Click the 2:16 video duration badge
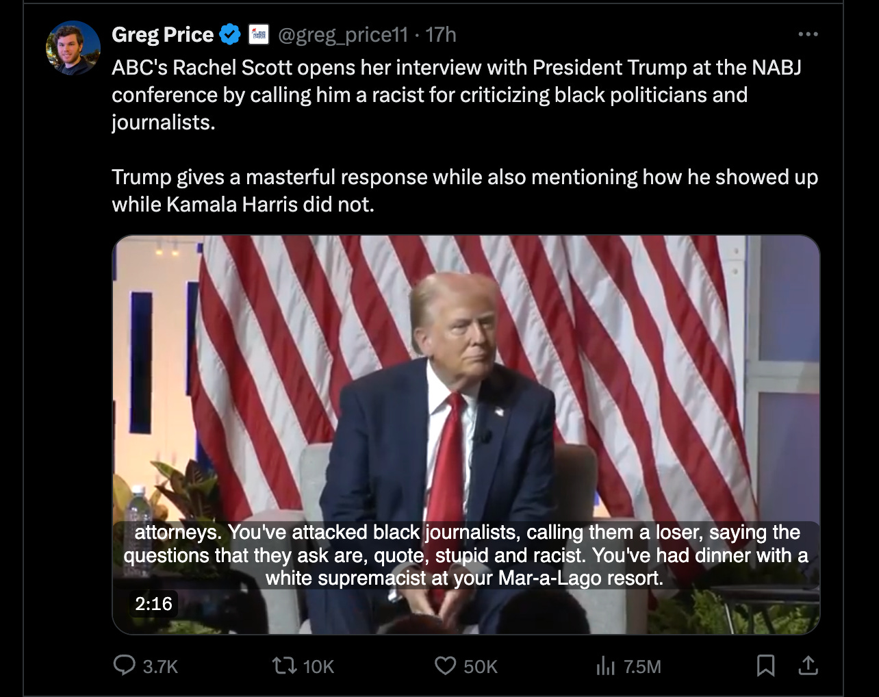 (153, 605)
